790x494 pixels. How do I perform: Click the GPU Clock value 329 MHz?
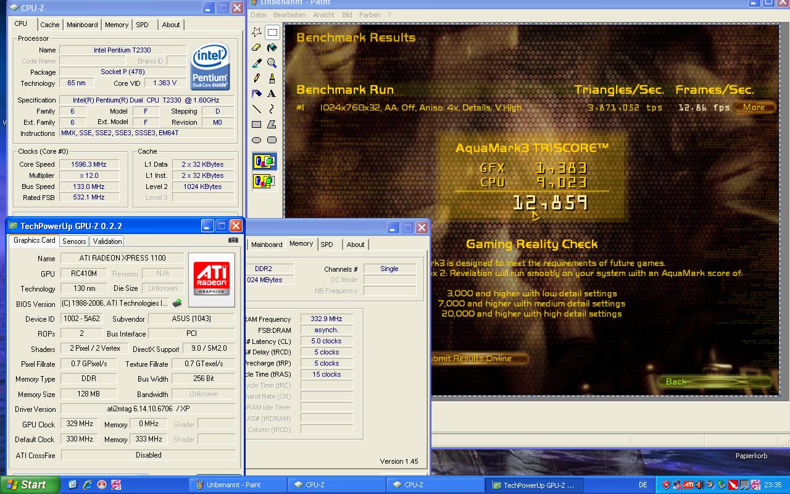79,424
